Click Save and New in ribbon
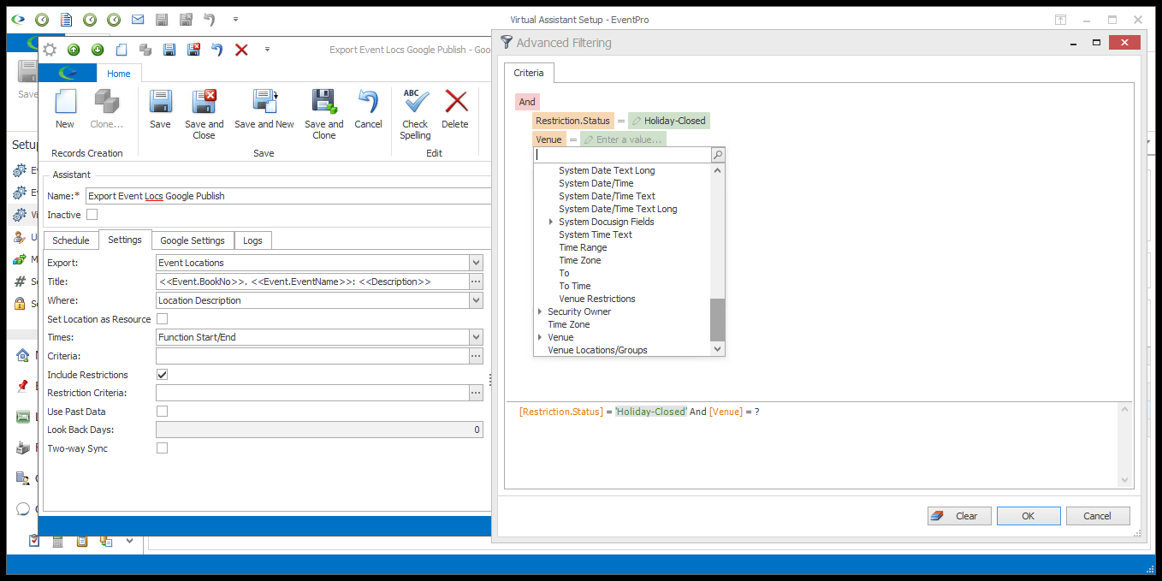Screen dimensions: 1162x581 click(x=264, y=110)
